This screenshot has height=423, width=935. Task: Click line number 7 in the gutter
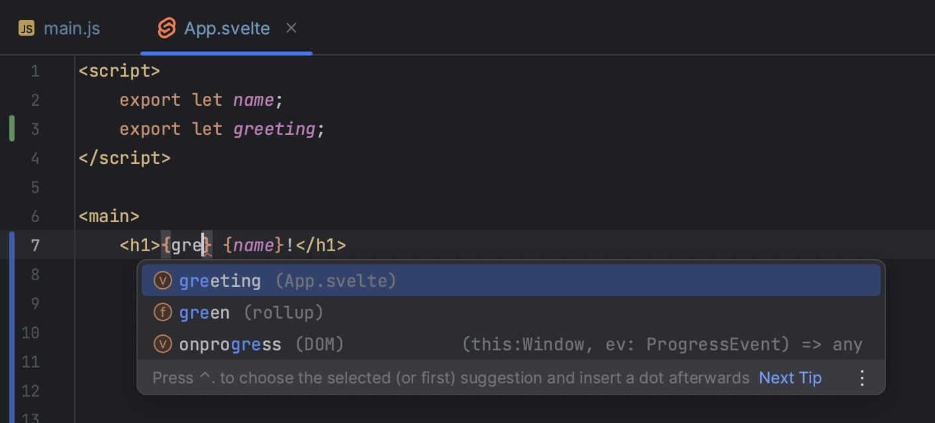pos(35,245)
